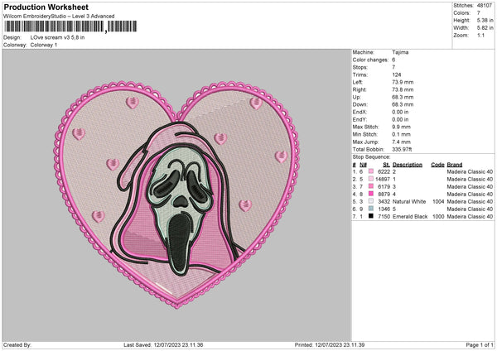Click 'Wilcom EmbroideryStudio – Level 3 Advanced' text
The width and height of the screenshot is (497, 351).
click(x=59, y=17)
